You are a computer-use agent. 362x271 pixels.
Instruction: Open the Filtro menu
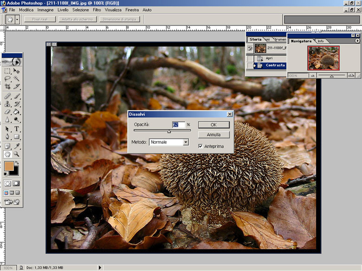97,9
